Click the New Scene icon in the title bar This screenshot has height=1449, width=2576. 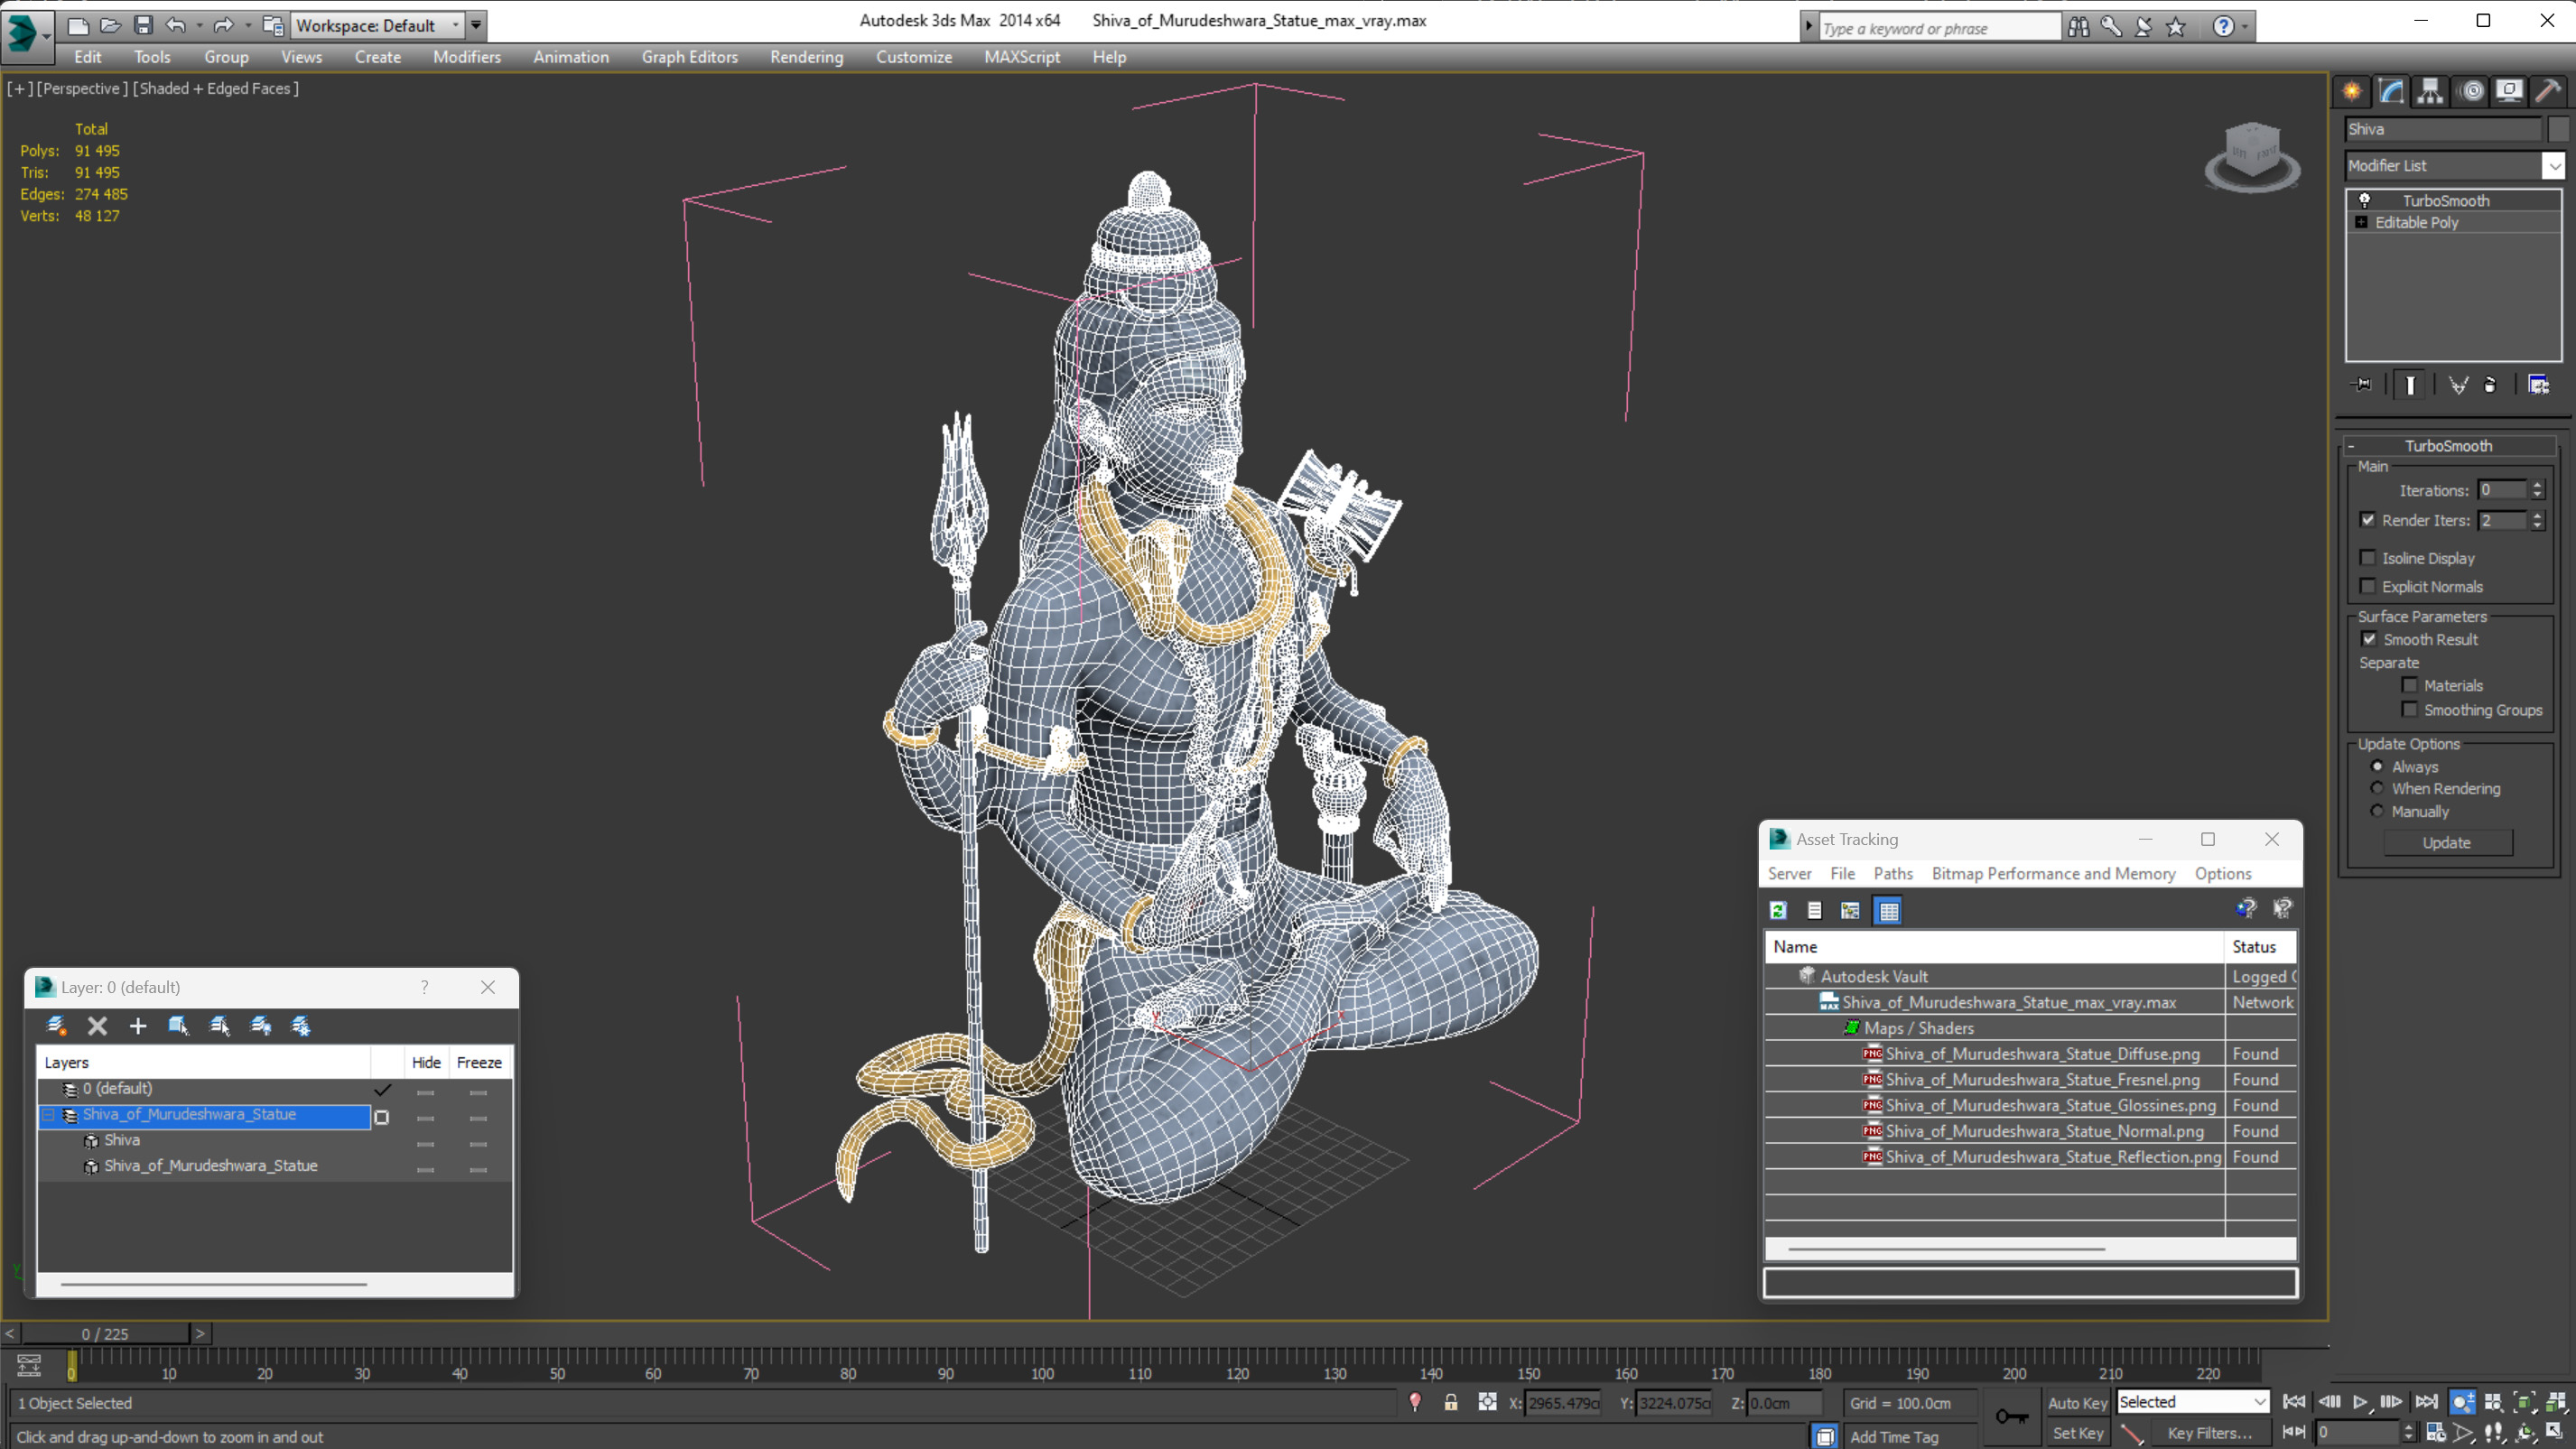click(x=77, y=25)
